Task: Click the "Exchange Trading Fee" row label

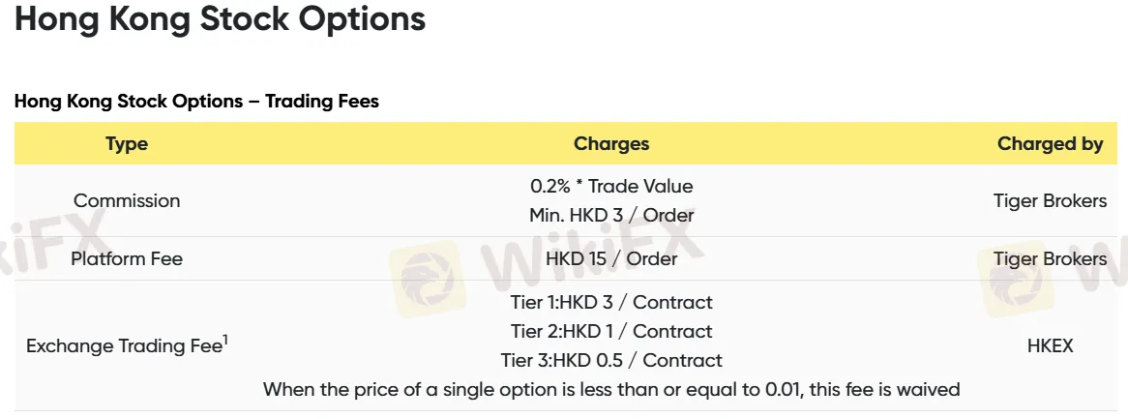Action: click(123, 346)
